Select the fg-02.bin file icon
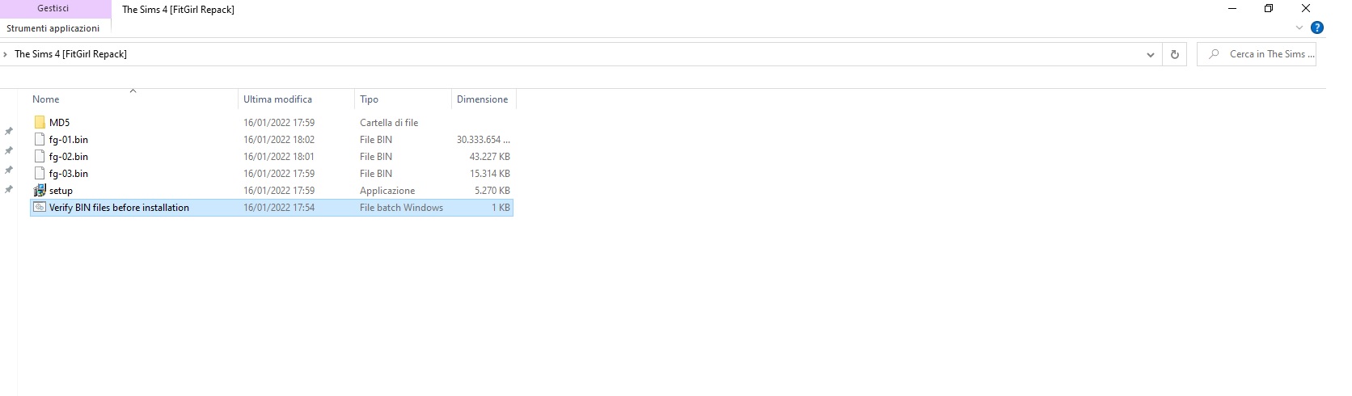 tap(40, 157)
